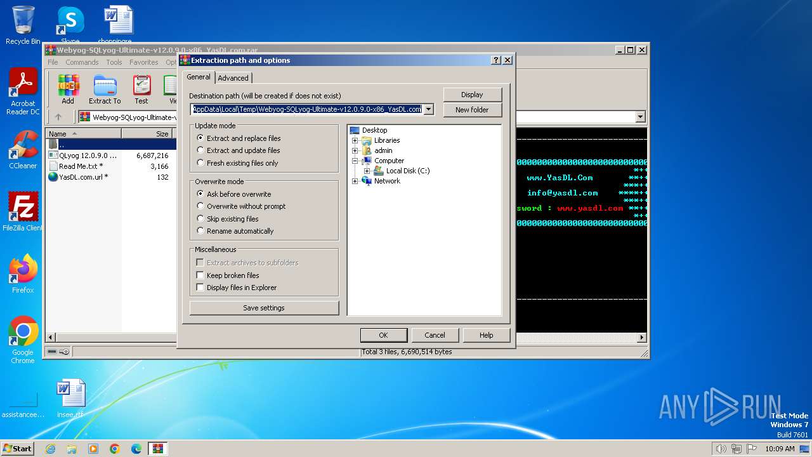Click the Start button
812x457 pixels.
pos(17,449)
